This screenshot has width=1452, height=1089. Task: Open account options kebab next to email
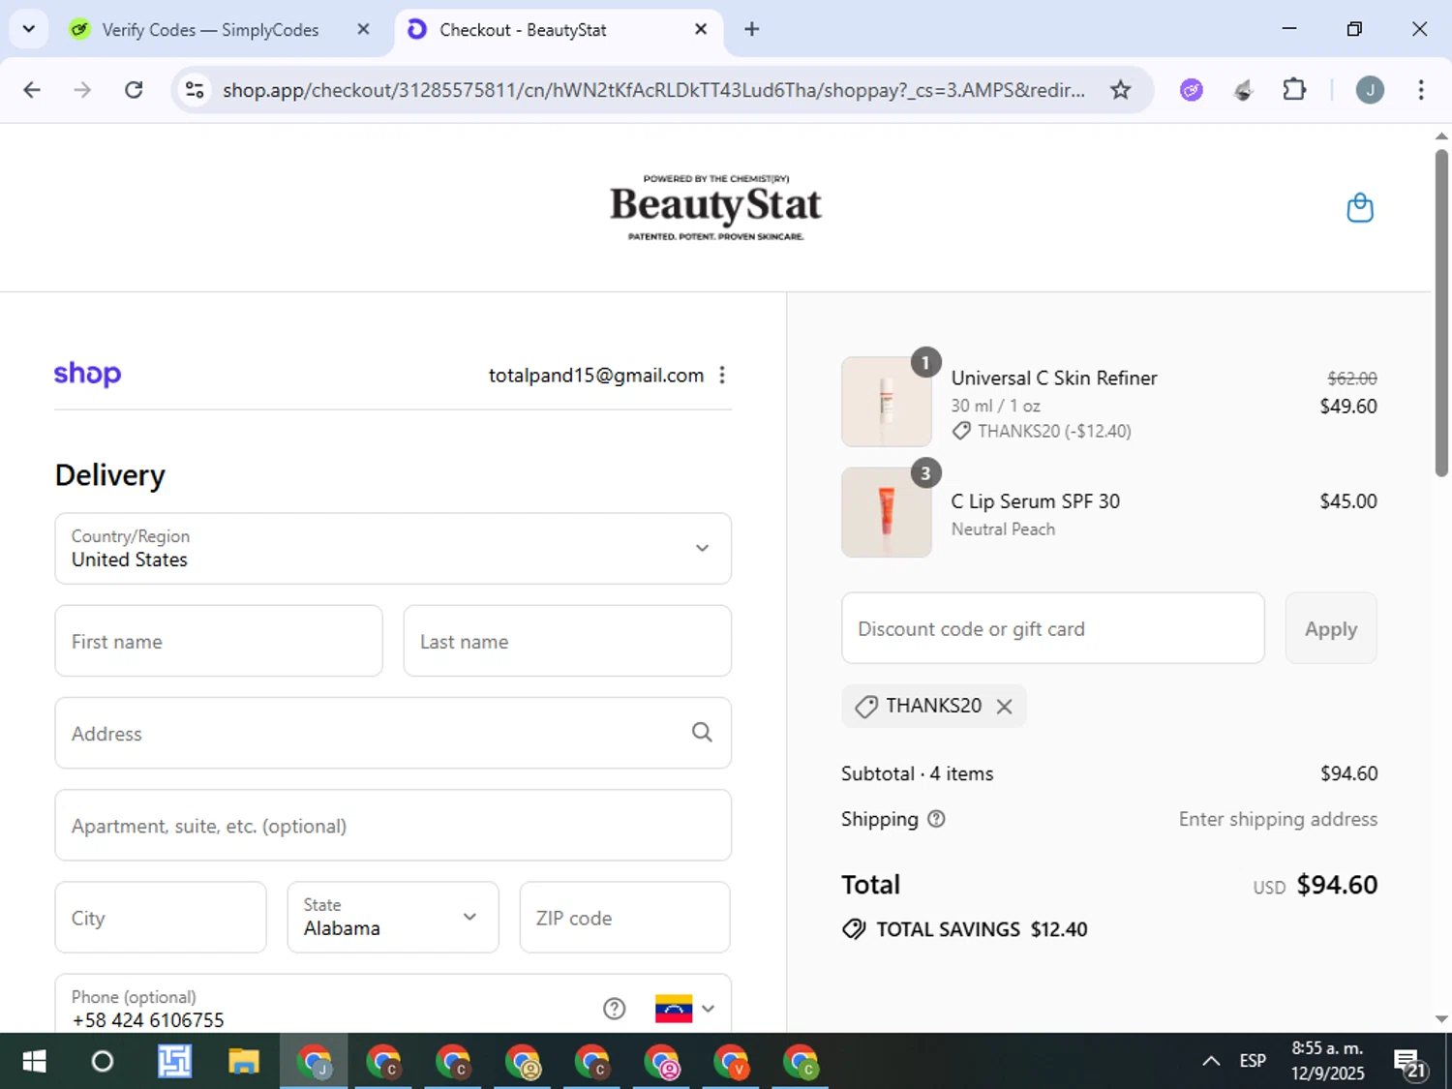[722, 376]
